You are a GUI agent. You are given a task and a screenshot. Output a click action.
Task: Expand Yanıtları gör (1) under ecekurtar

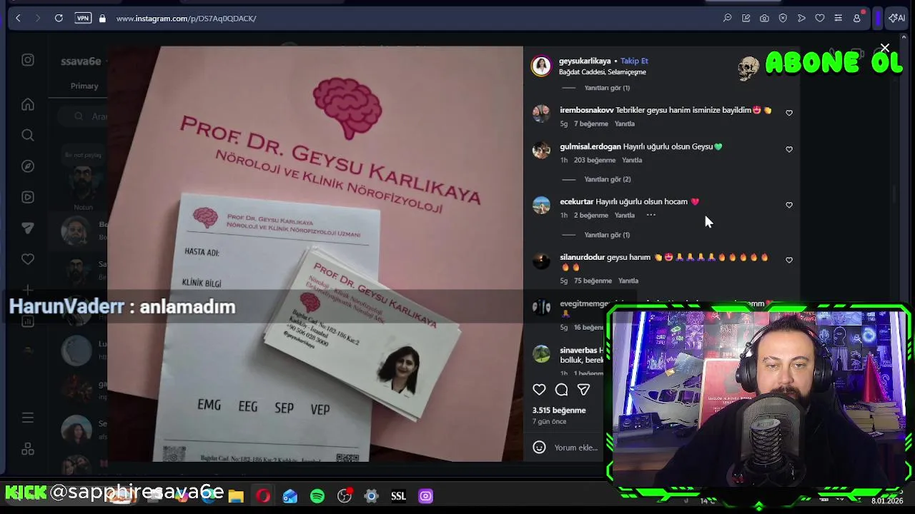click(607, 235)
